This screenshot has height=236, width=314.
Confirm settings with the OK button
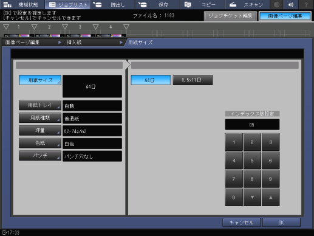[281, 223]
